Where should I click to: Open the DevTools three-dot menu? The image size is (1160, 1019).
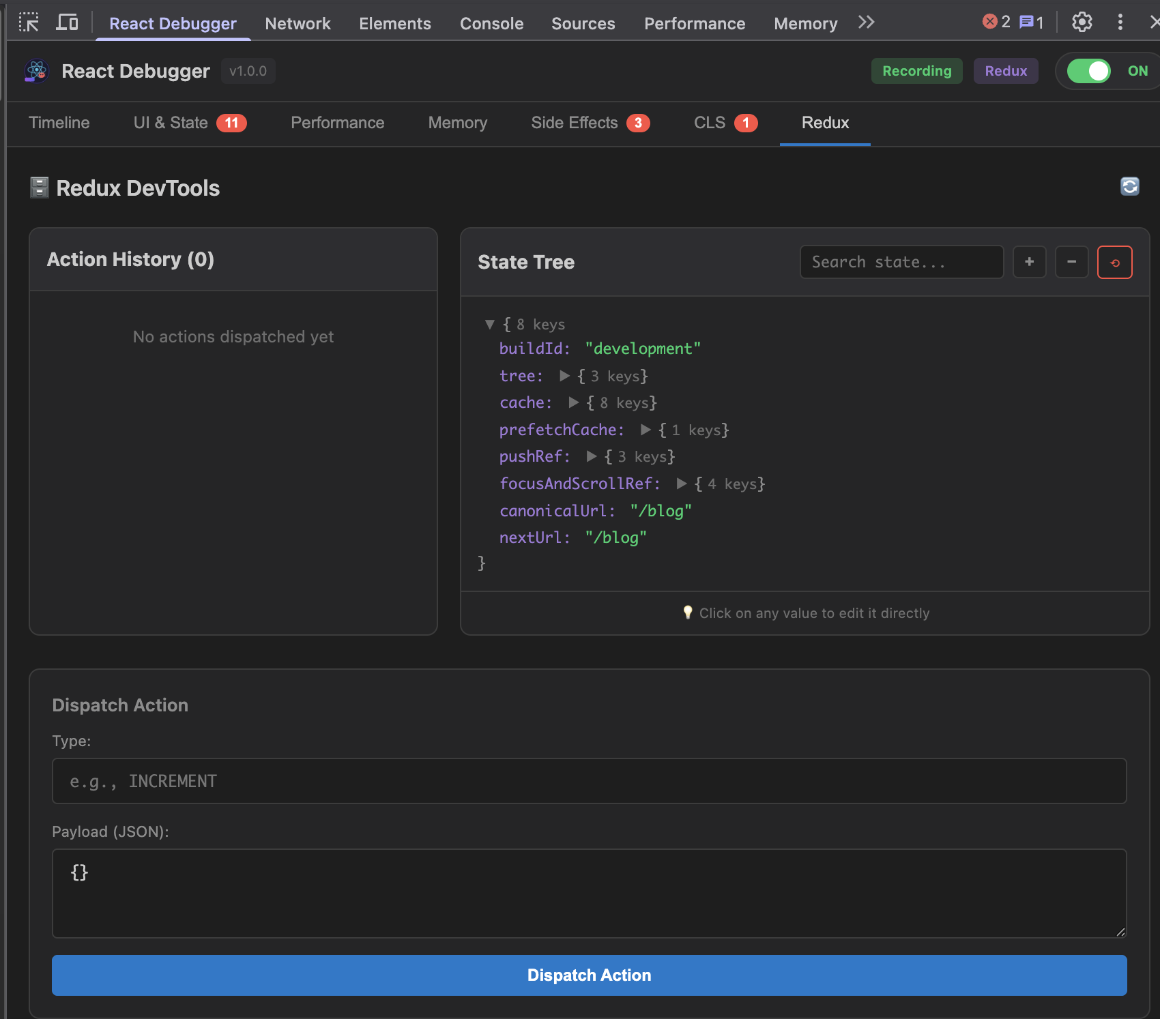[1120, 22]
